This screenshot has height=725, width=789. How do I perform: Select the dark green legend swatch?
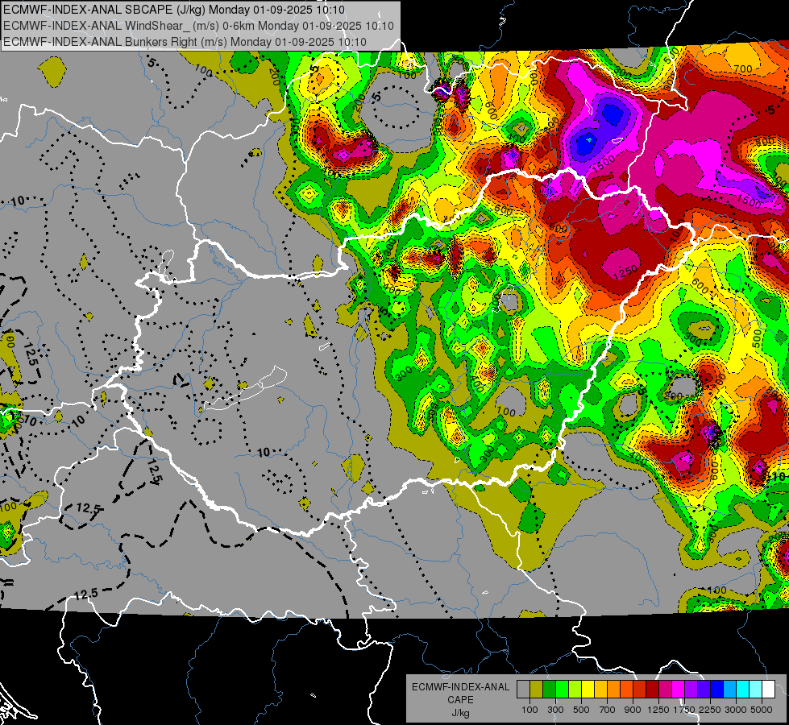549,690
